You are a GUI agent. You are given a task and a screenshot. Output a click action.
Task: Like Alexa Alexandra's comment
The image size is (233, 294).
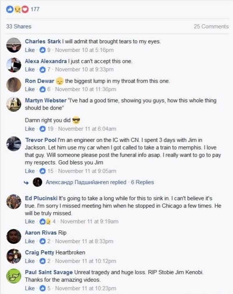coord(30,70)
